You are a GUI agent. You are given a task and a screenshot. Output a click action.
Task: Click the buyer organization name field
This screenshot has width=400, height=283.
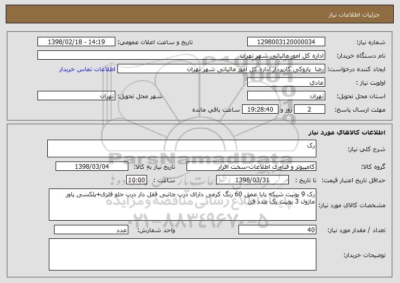pyautogui.click(x=181, y=56)
